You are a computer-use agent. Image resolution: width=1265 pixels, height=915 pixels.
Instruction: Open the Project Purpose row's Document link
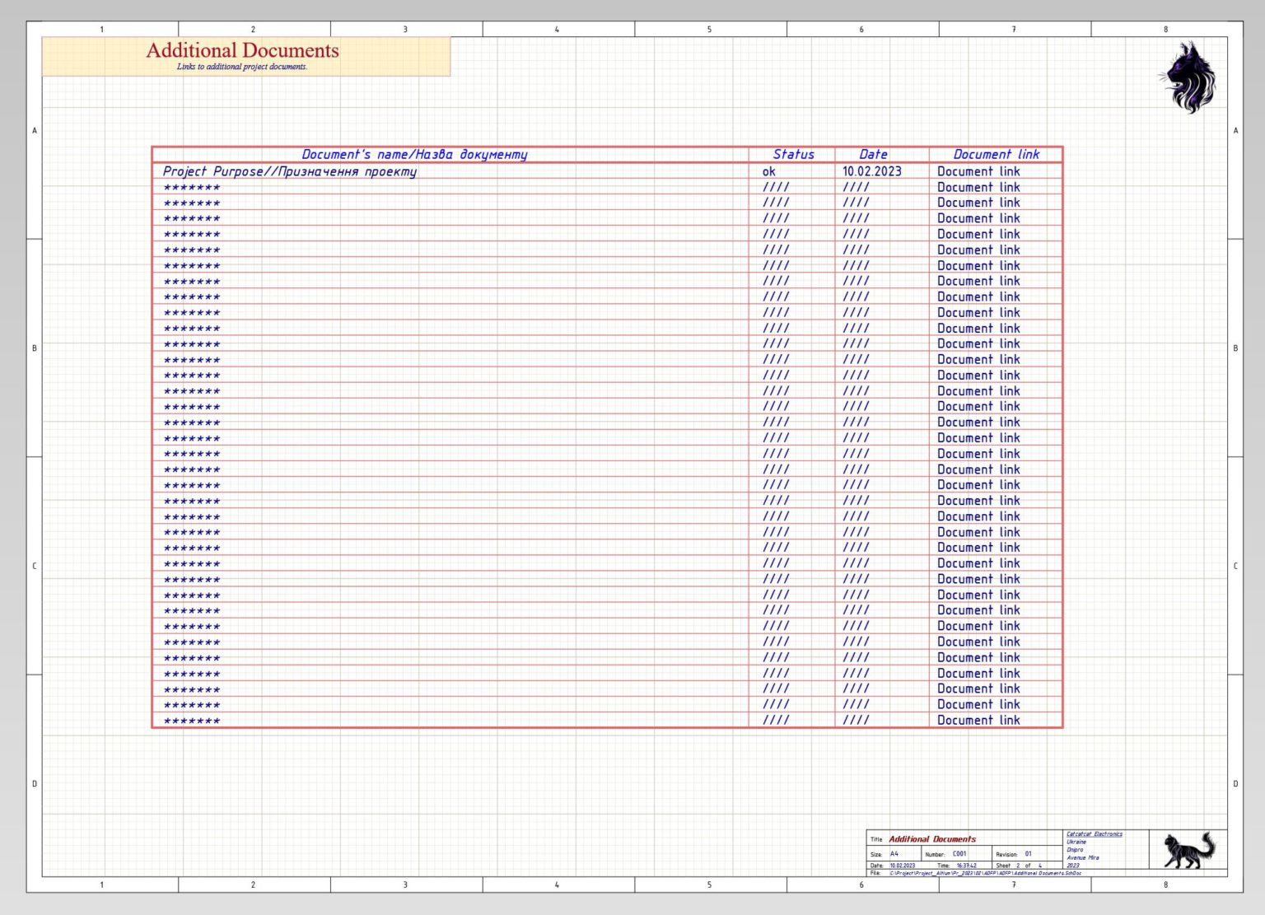[x=978, y=171]
